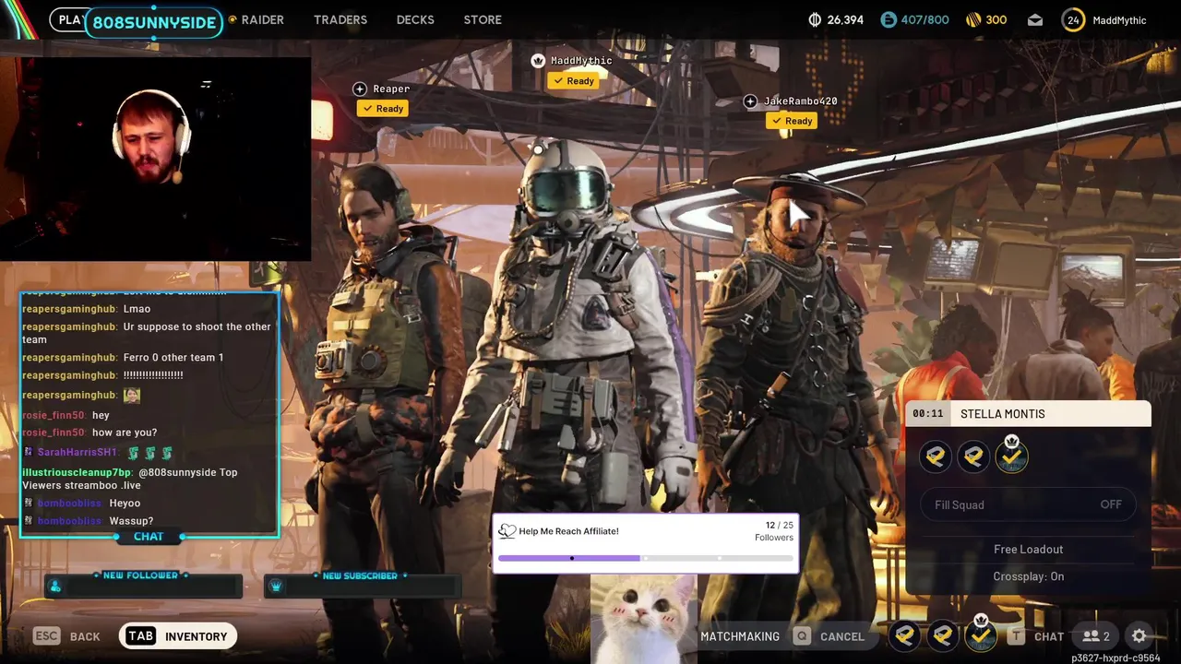1181x664 pixels.
Task: Click crowned leader icon in bottom bar
Action: (x=980, y=634)
